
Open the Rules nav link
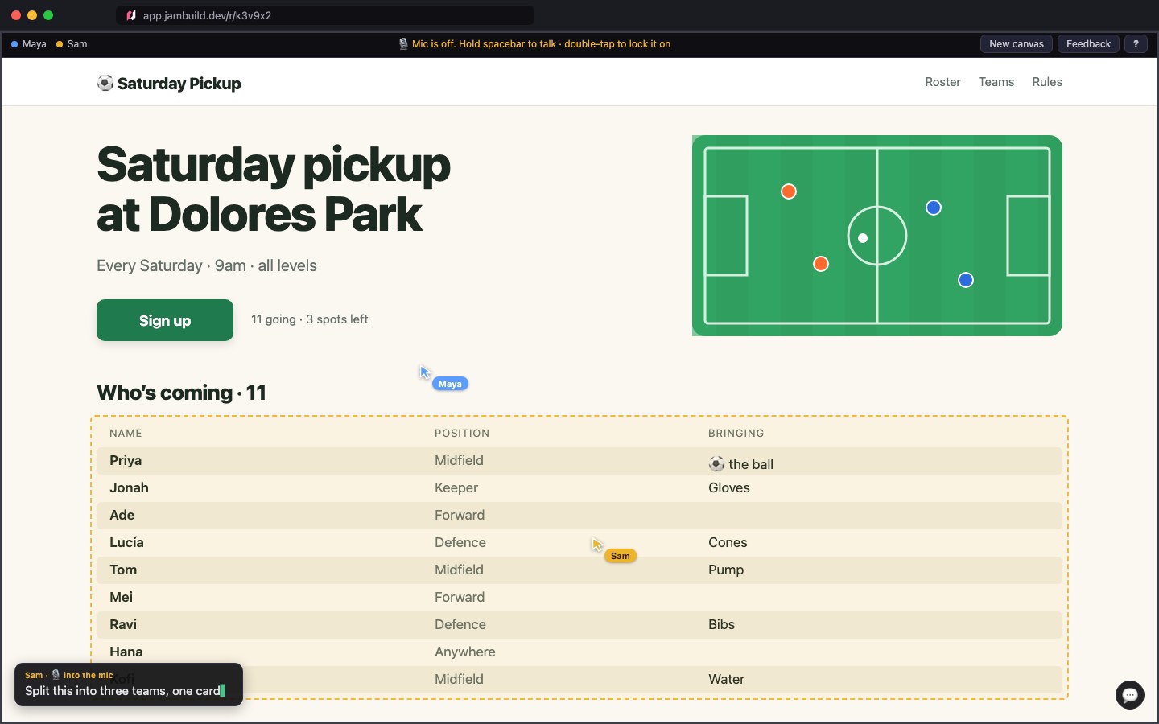(1047, 82)
